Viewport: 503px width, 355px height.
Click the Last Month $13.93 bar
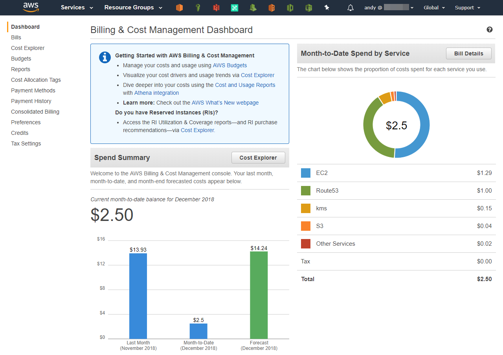tap(138, 296)
